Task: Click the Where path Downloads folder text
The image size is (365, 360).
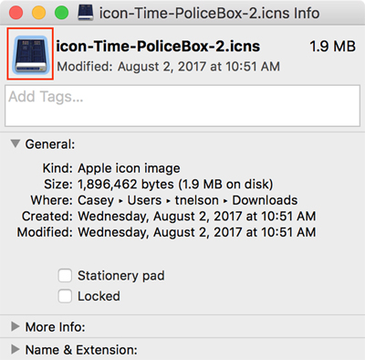Action: [265, 200]
